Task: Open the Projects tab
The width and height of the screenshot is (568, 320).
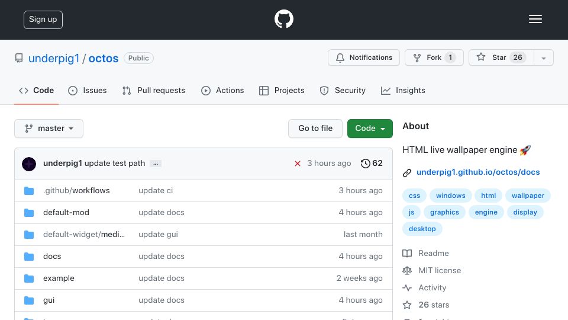Action: pos(282,90)
